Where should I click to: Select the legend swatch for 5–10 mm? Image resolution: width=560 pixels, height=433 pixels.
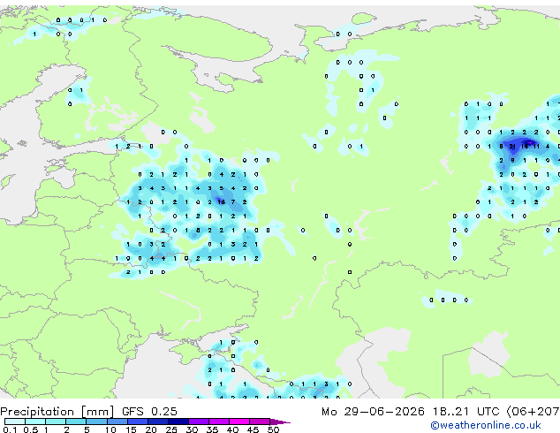[96, 422]
